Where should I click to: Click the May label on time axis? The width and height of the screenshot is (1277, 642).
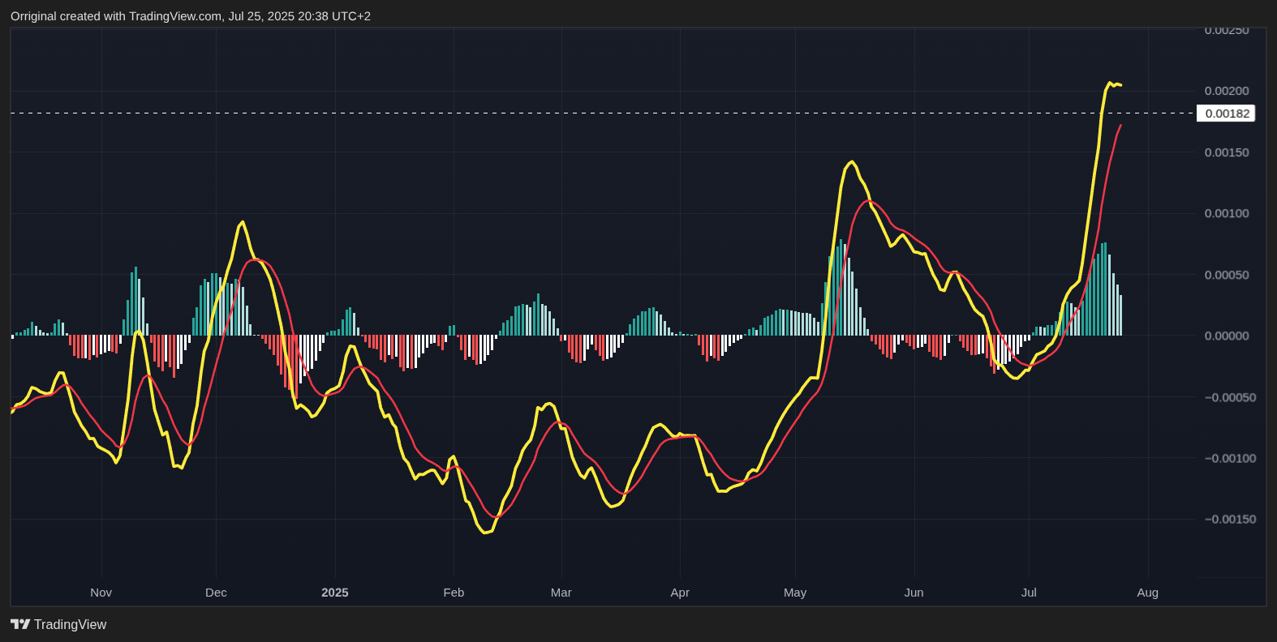point(795,593)
